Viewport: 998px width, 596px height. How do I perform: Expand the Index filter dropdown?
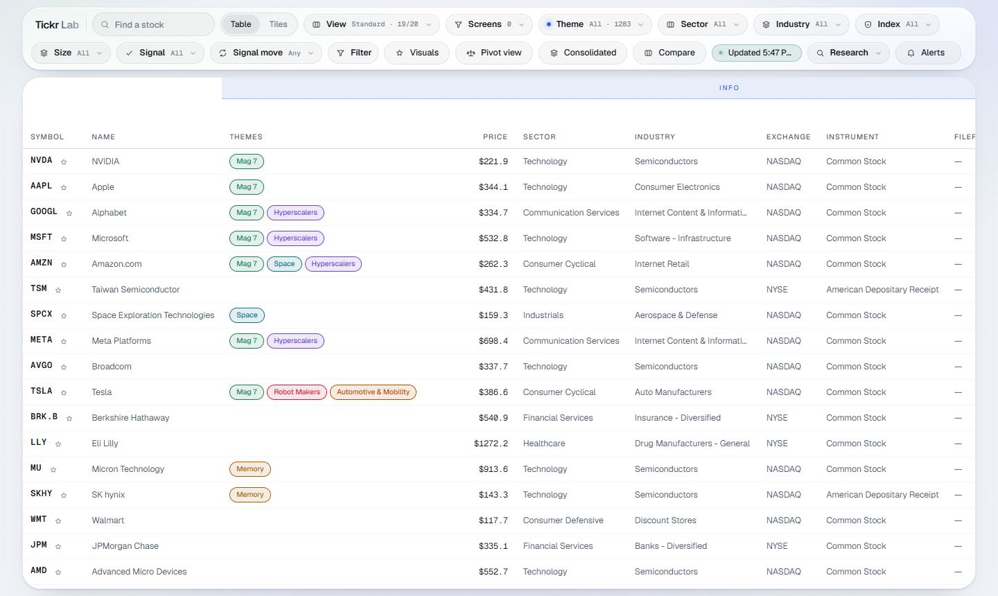coord(897,24)
